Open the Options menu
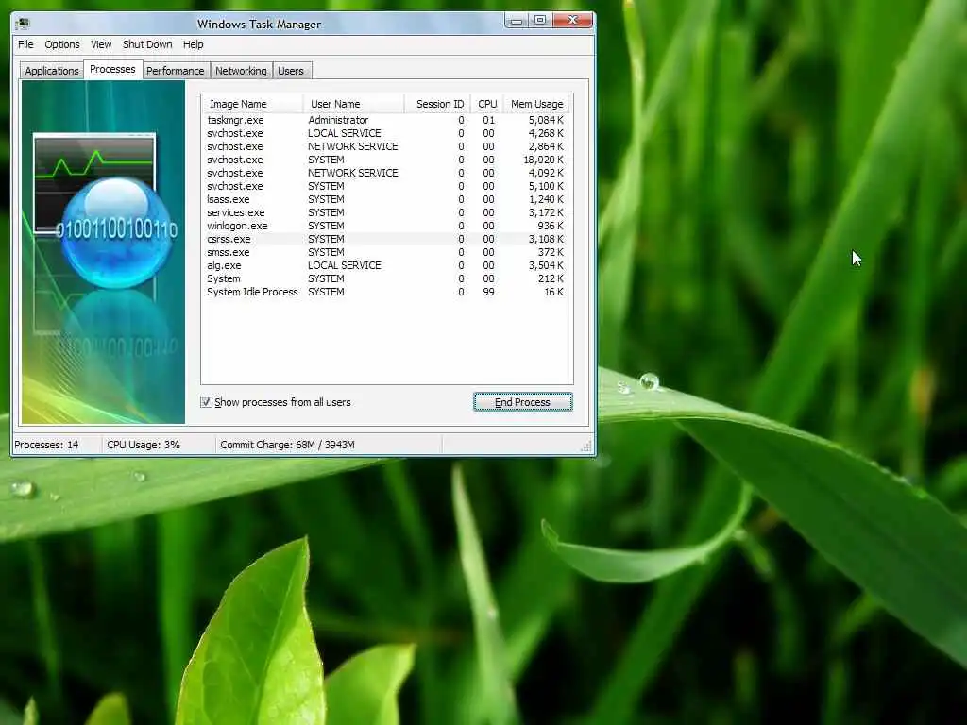967x725 pixels. click(x=62, y=44)
